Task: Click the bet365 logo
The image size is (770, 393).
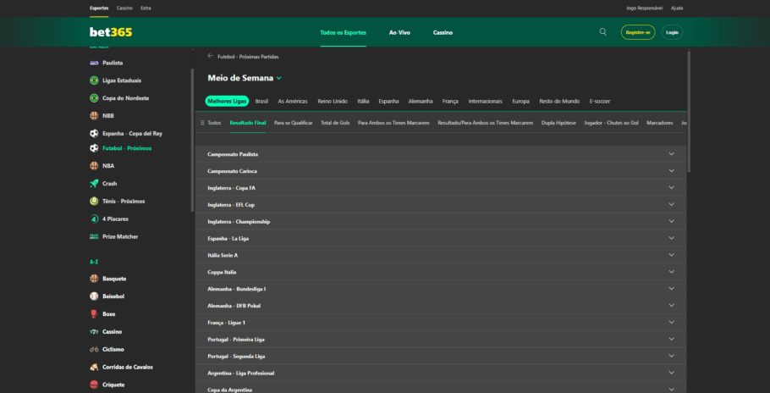Action: click(x=111, y=32)
